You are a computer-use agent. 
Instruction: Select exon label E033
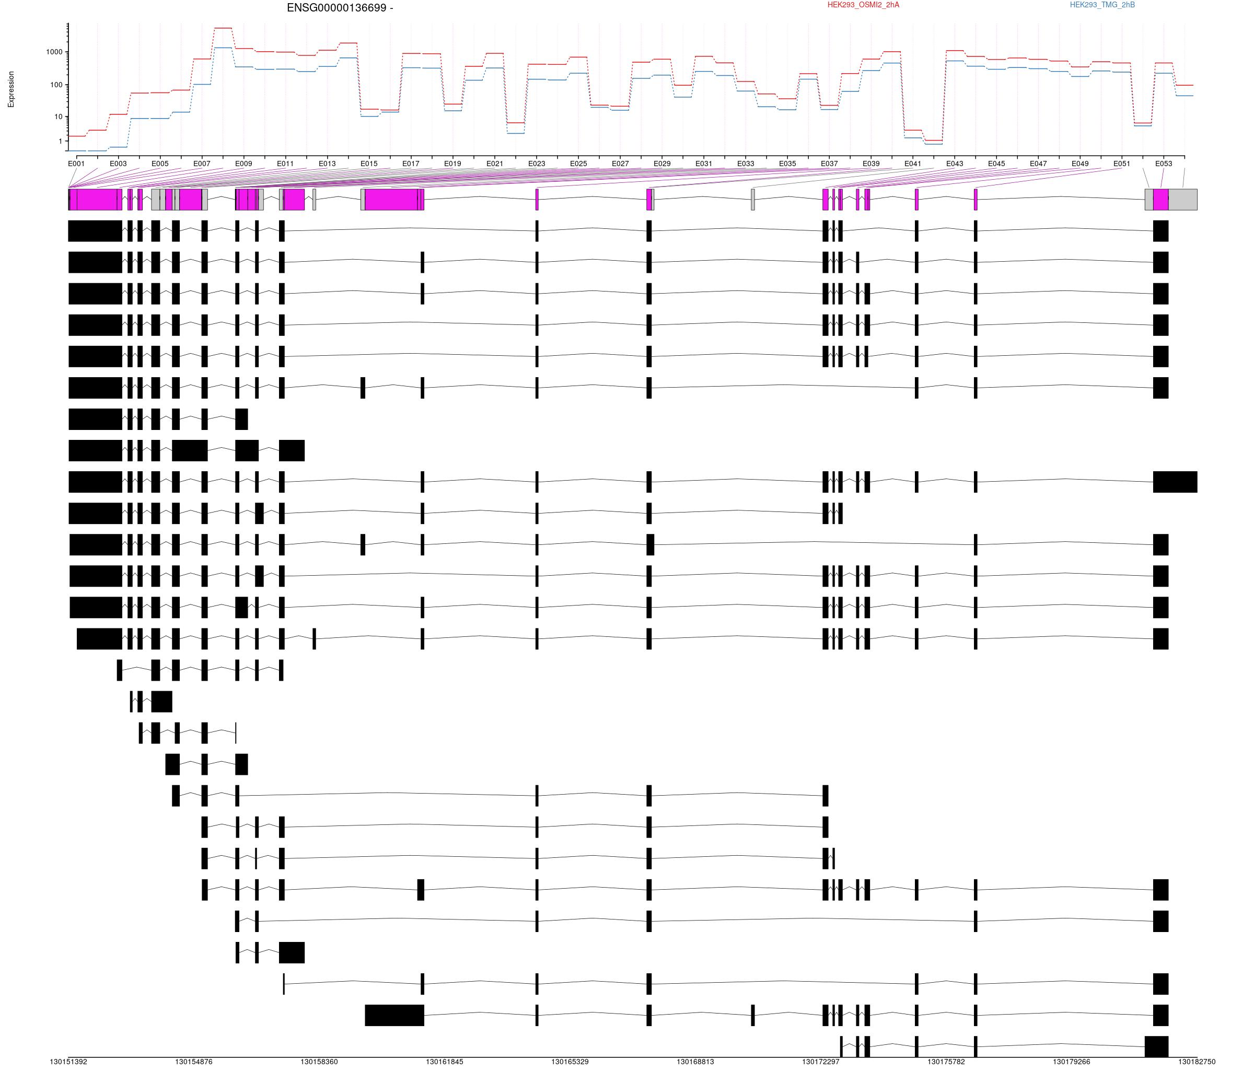tap(745, 164)
